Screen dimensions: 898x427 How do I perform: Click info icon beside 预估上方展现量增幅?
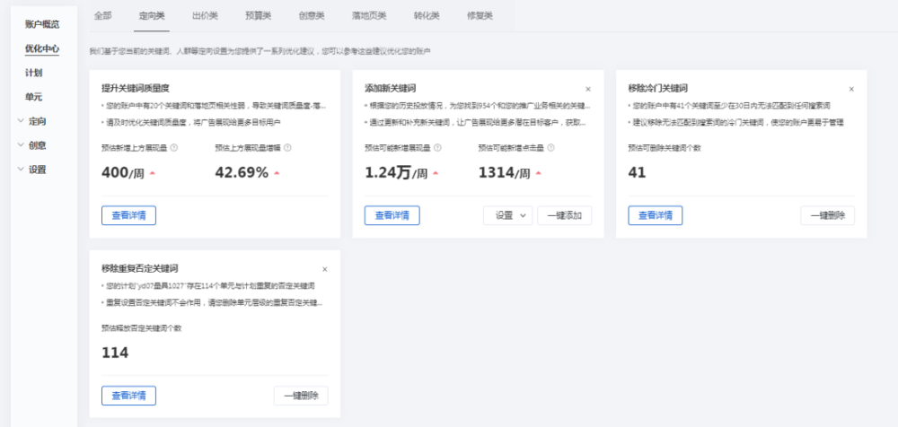tap(287, 148)
